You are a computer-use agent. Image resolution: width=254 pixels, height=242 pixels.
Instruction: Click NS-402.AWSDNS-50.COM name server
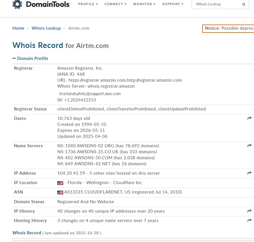click(x=85, y=158)
